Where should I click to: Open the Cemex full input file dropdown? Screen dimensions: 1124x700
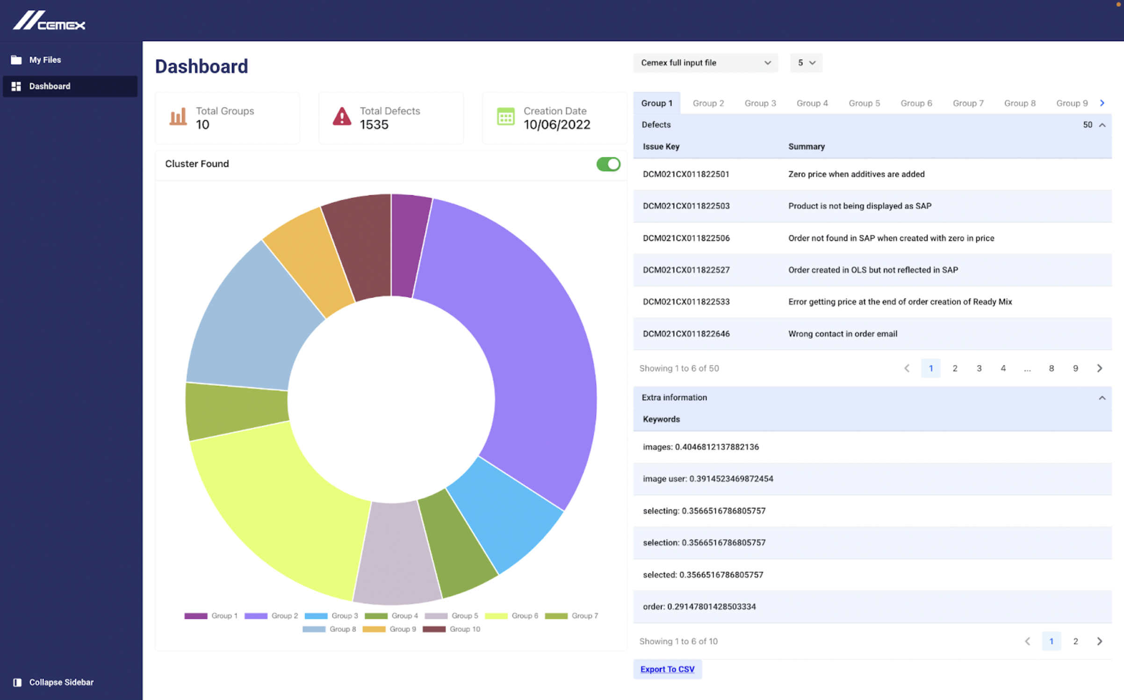[x=705, y=63]
